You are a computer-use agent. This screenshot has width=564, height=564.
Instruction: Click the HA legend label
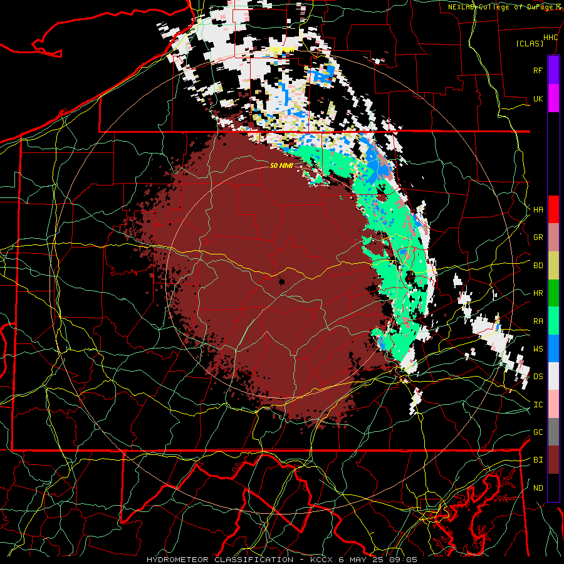(538, 209)
